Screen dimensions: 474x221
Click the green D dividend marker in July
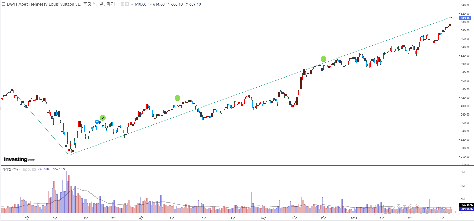tap(177, 98)
